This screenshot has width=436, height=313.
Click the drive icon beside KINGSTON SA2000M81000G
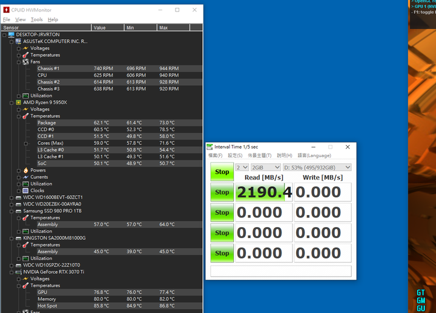pyautogui.click(x=18, y=238)
